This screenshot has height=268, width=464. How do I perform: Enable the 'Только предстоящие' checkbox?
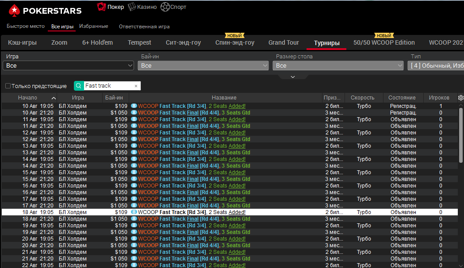click(8, 86)
